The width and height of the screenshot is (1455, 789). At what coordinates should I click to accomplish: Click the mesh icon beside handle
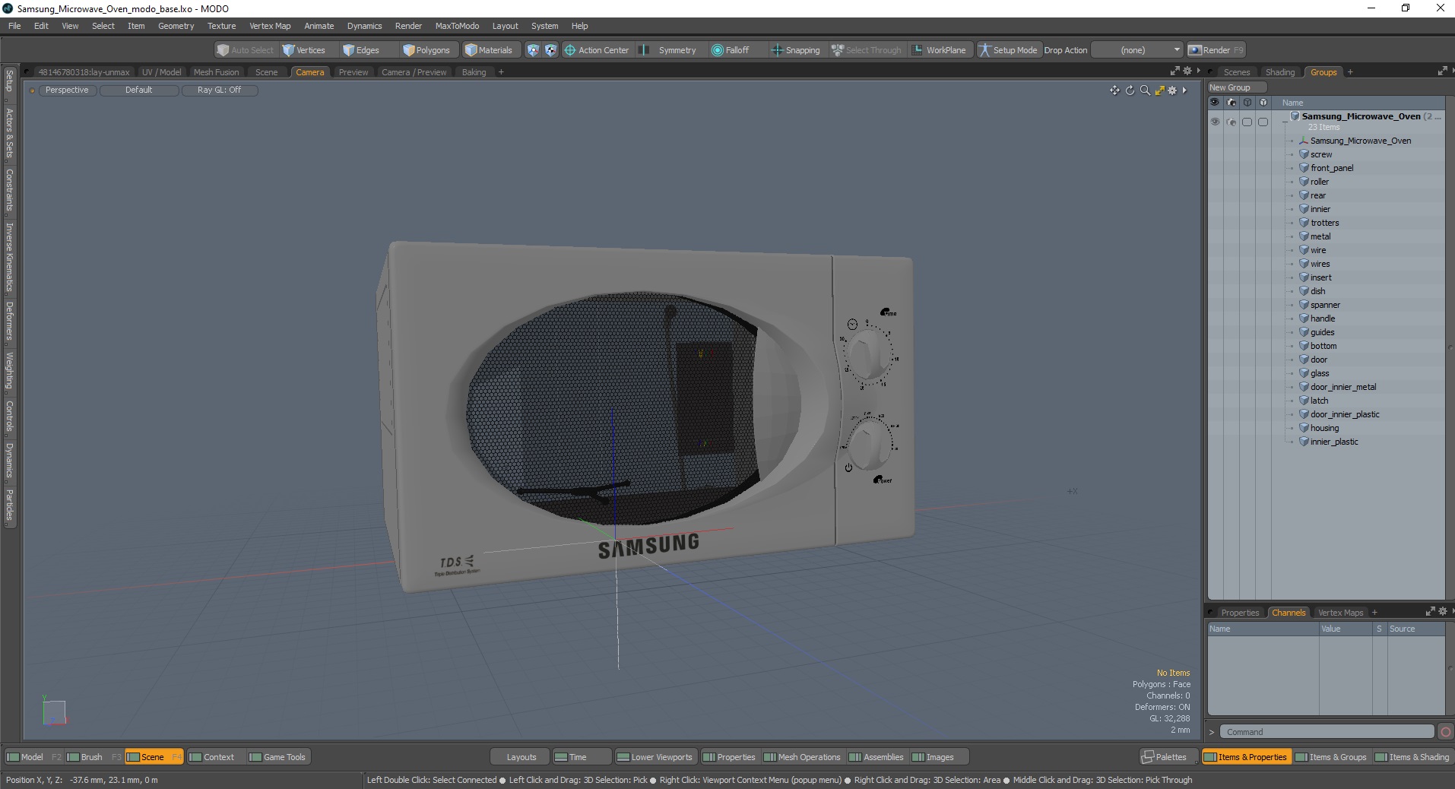pos(1304,318)
